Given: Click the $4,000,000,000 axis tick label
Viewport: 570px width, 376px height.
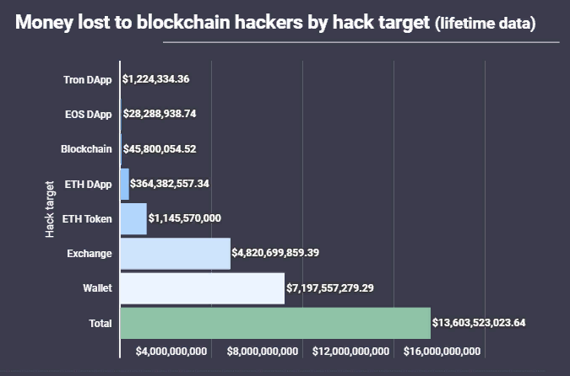Looking at the screenshot, I should pyautogui.click(x=171, y=352).
